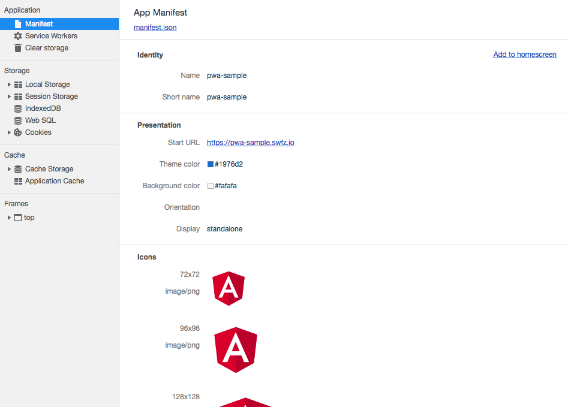Click the Application Cache grid icon

pos(18,181)
